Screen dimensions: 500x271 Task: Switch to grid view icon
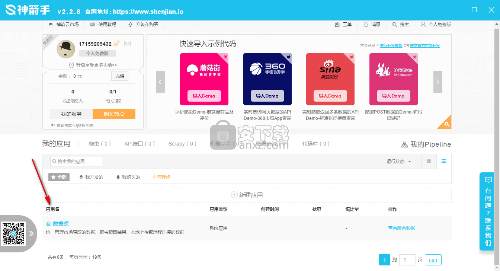(429, 161)
